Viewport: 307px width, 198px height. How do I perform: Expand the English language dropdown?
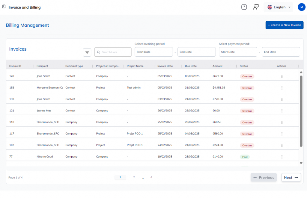click(279, 7)
